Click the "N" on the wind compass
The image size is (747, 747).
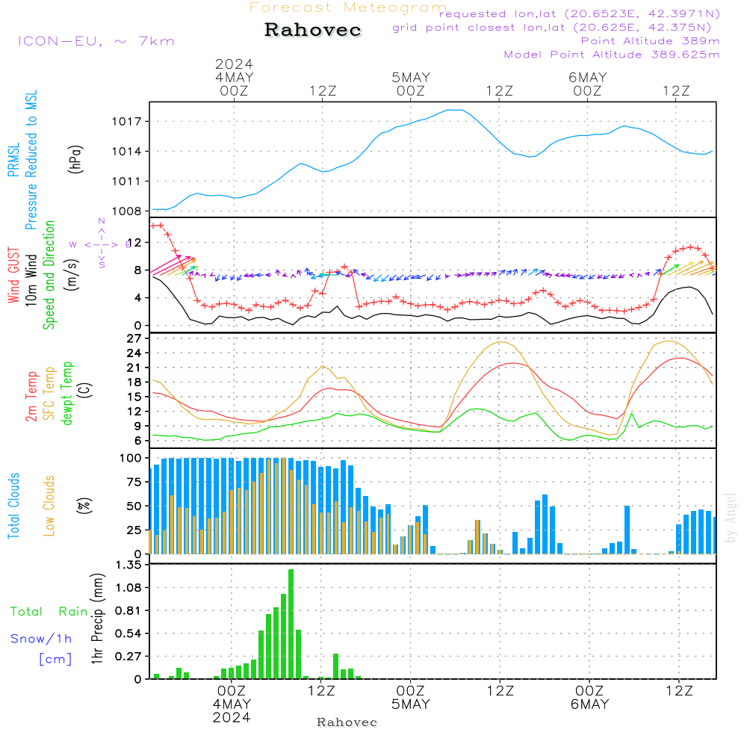102,221
